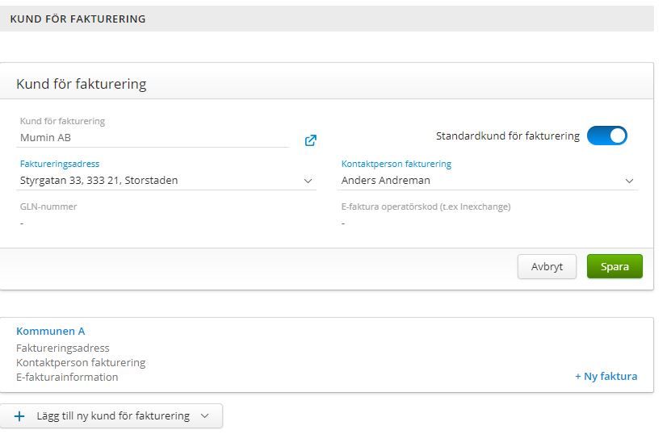
Task: Select the Anders Andreman contact field
Action: (x=476, y=181)
